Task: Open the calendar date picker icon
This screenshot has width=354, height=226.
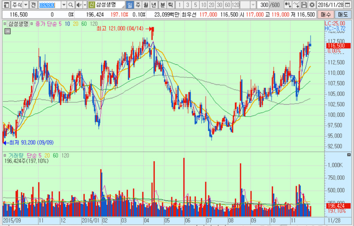Action: pos(349,5)
